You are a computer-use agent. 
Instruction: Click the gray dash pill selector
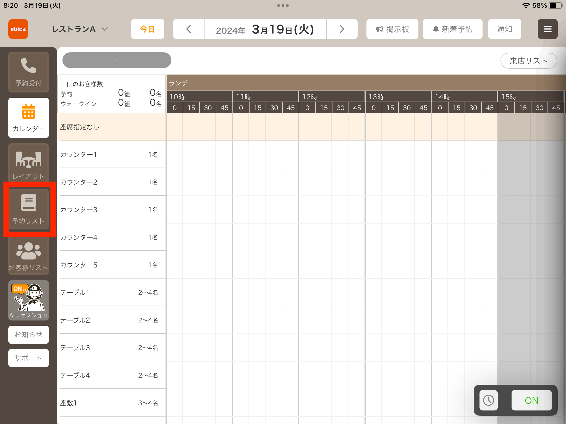(x=117, y=60)
